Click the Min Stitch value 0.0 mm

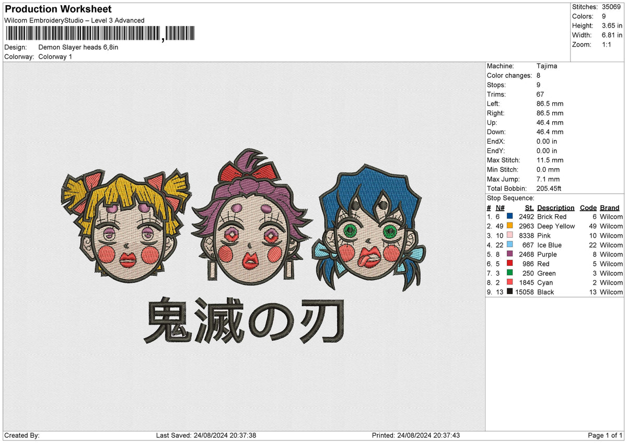[x=548, y=170]
